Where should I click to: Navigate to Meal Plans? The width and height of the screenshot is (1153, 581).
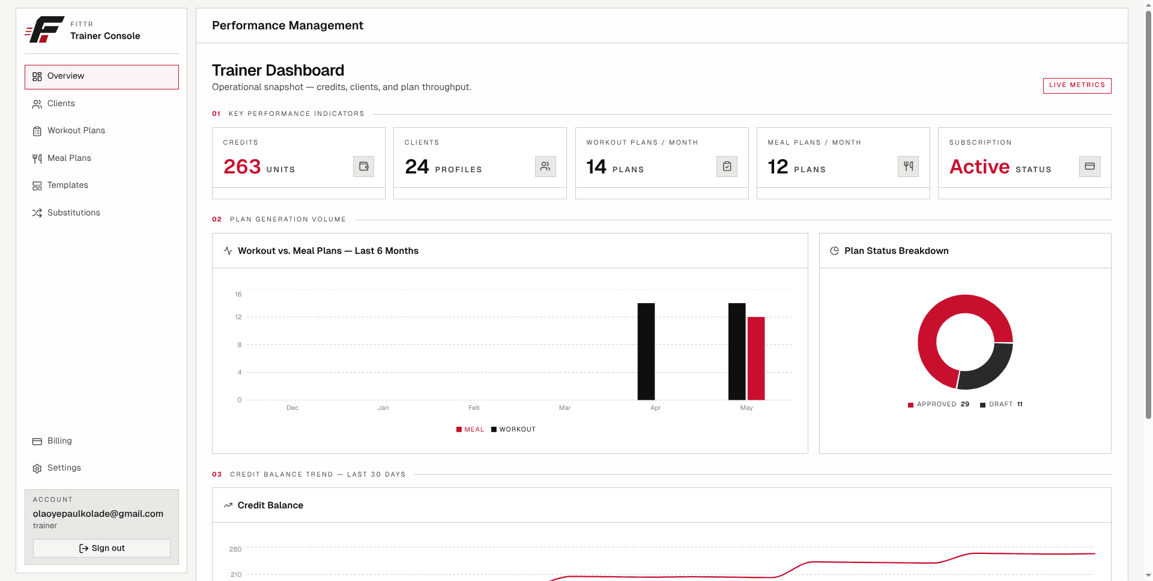point(101,158)
